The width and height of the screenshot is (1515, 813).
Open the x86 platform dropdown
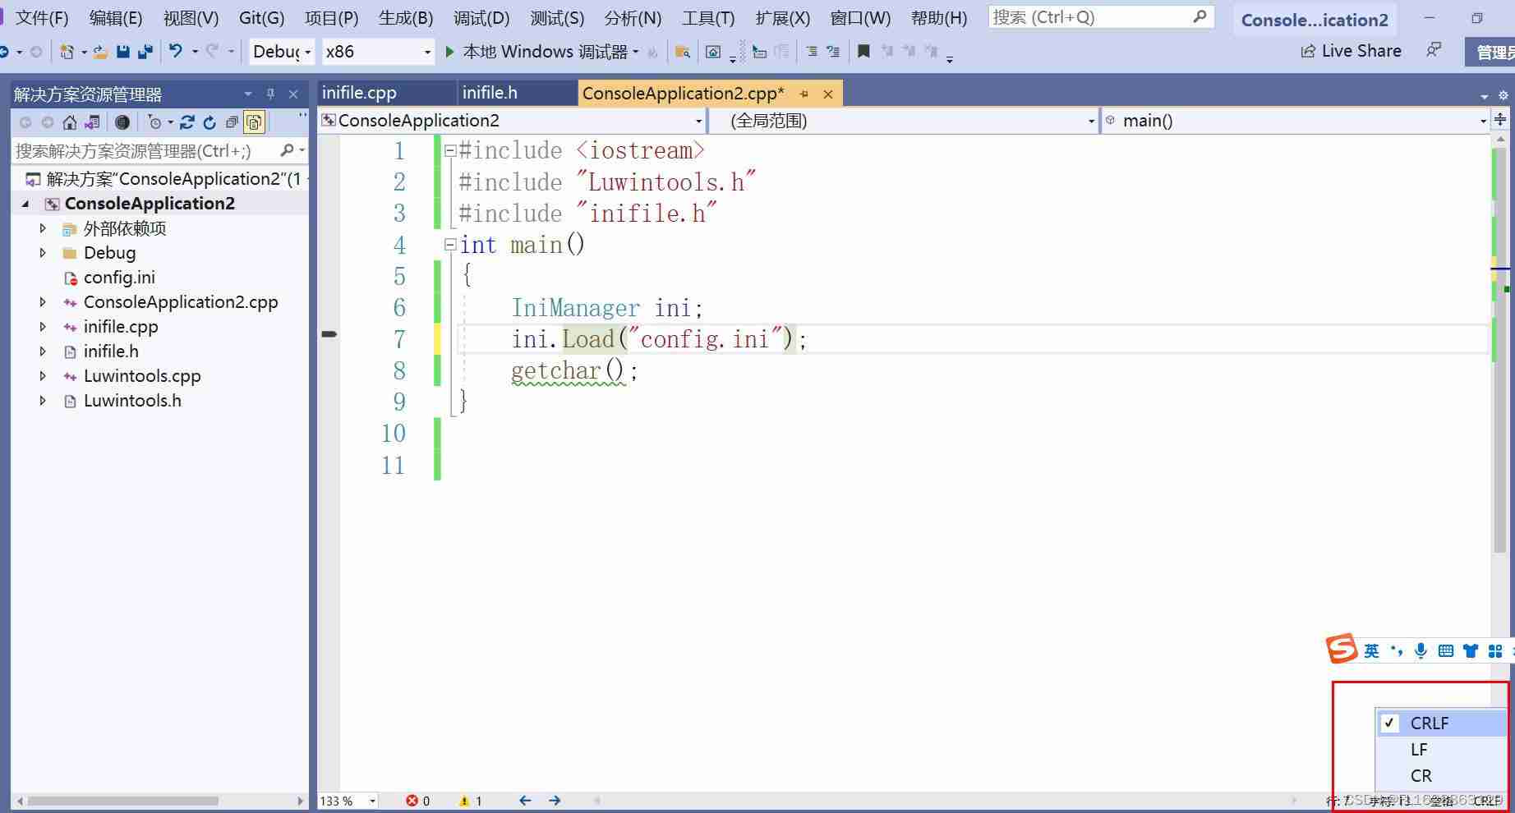point(427,52)
